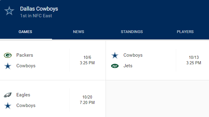Click the New York Jets logo

(x=115, y=66)
